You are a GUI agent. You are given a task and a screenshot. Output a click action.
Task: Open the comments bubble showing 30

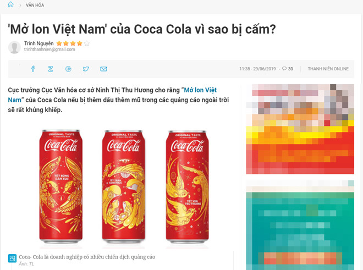[x=287, y=69]
